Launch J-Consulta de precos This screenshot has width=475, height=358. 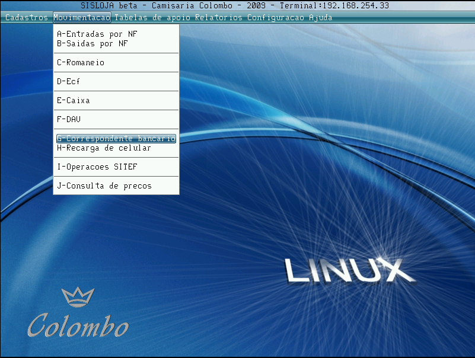(104, 186)
